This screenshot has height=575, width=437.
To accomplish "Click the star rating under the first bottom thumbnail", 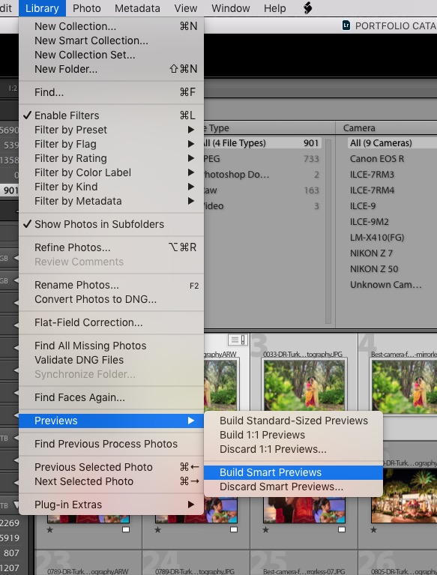I will point(50,529).
